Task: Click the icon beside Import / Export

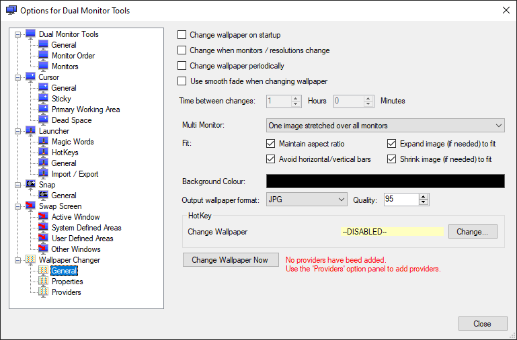Action: [x=43, y=174]
